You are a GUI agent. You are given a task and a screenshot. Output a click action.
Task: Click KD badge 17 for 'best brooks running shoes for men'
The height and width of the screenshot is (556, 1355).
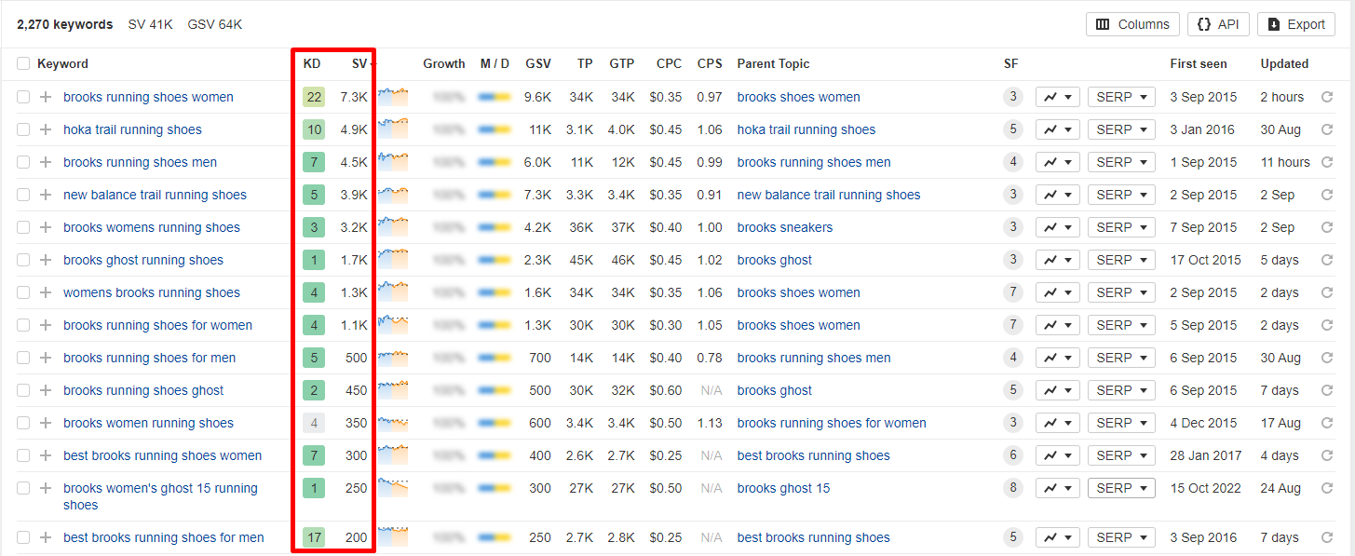tap(314, 537)
